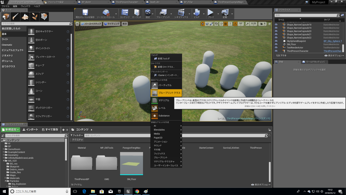
Task: Maximize viewport toggle icon
Action: (269, 24)
